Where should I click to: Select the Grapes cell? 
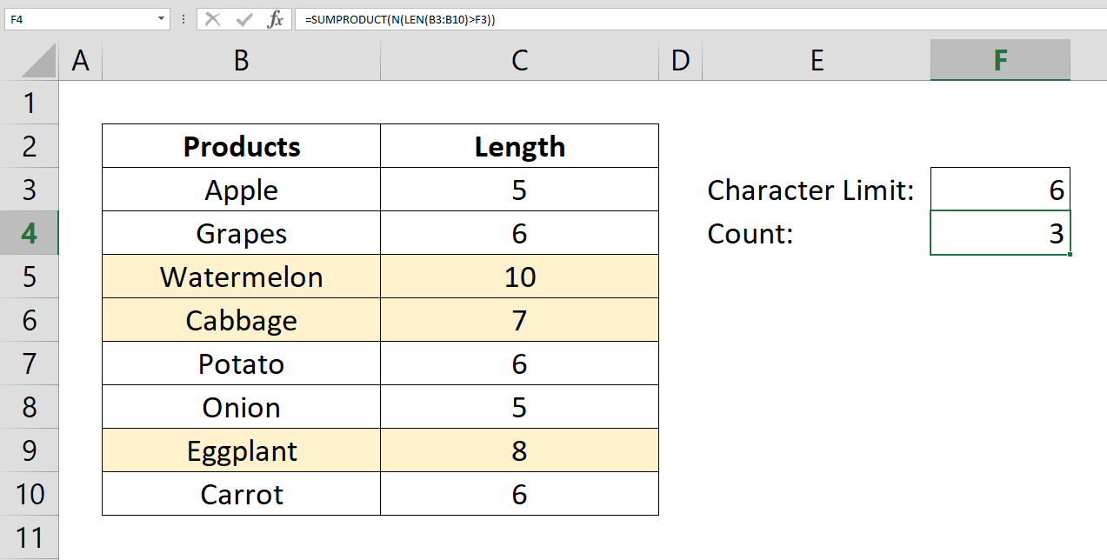coord(242,233)
